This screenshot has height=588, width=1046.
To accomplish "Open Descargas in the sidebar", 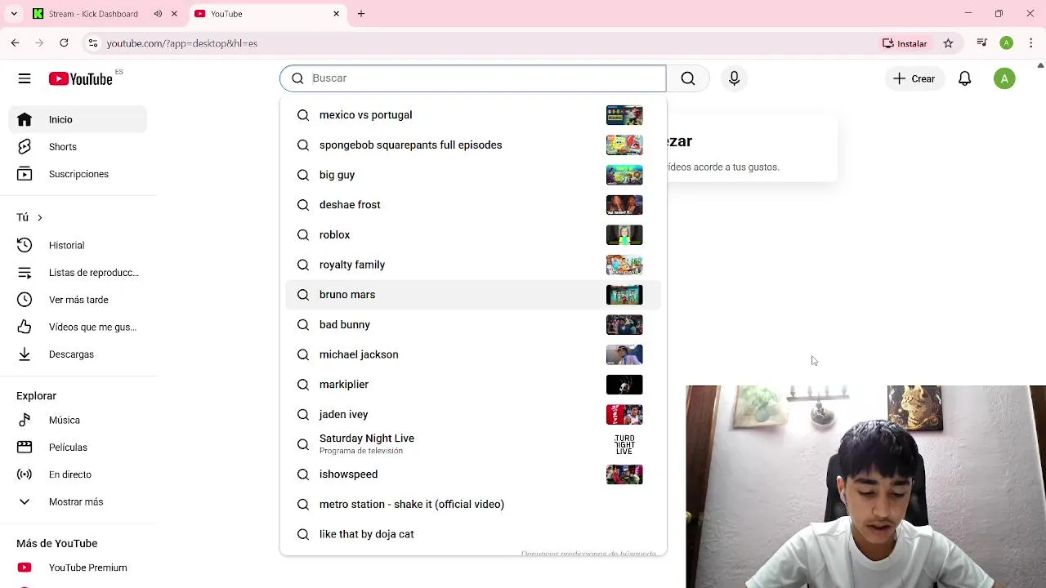I will tap(78, 354).
